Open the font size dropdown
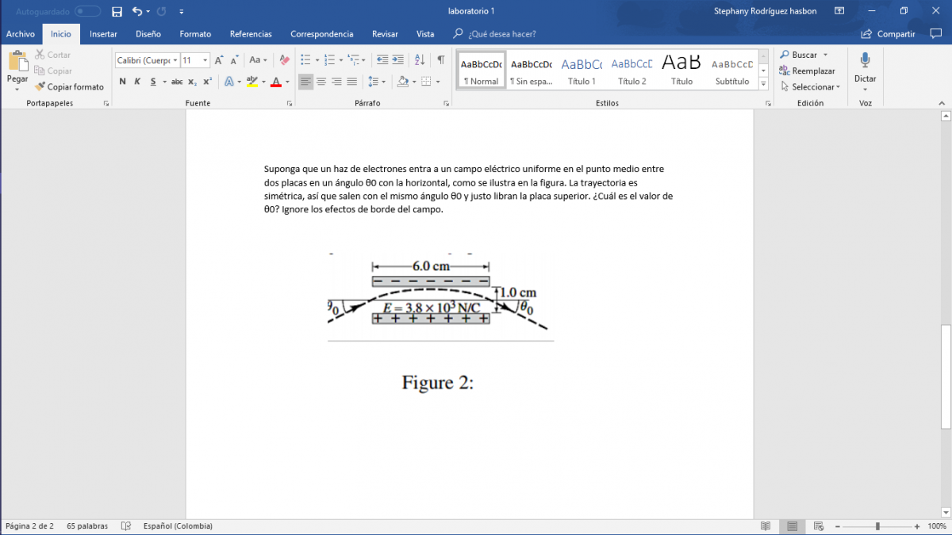This screenshot has height=535, width=952. coord(205,60)
